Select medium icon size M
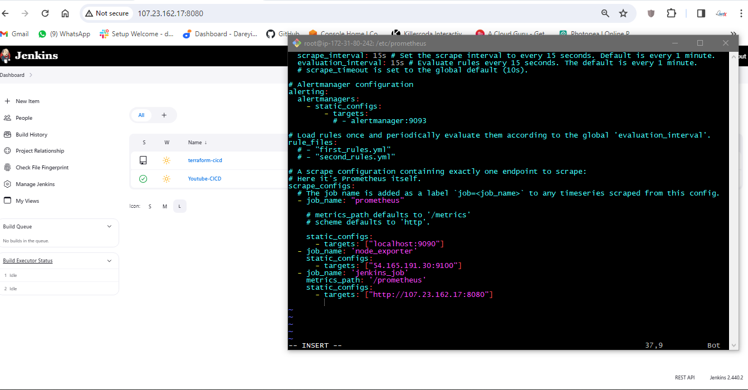This screenshot has height=390, width=748. coord(165,207)
